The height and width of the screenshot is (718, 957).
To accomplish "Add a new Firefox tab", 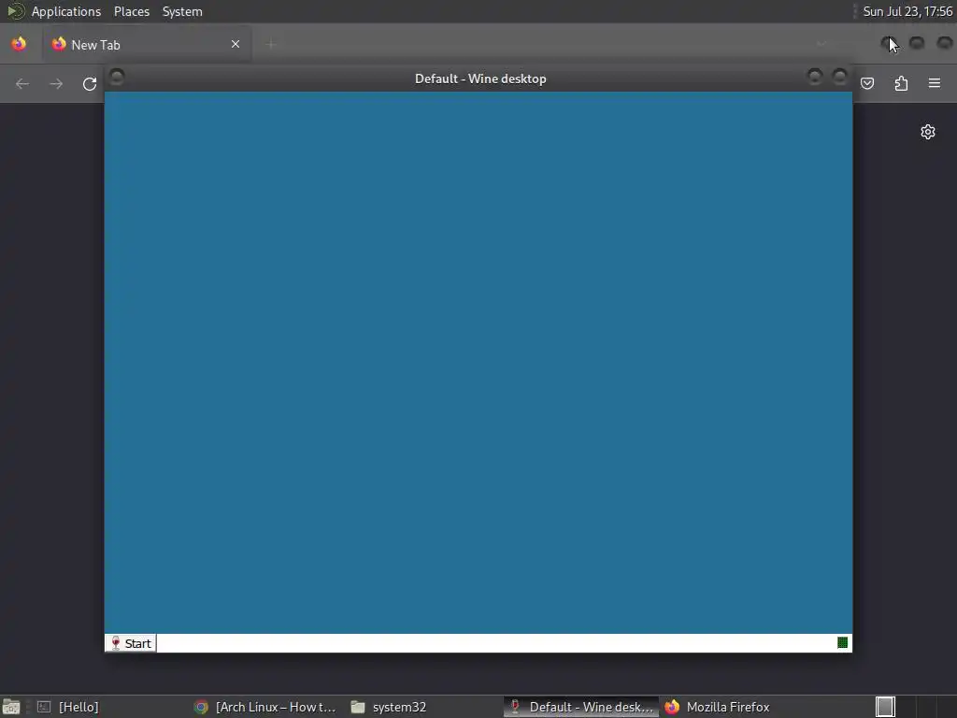I will click(271, 44).
